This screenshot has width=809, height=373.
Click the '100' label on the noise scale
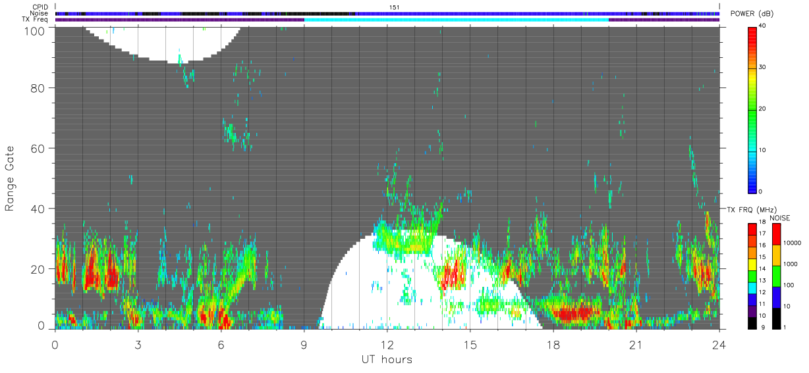click(789, 285)
